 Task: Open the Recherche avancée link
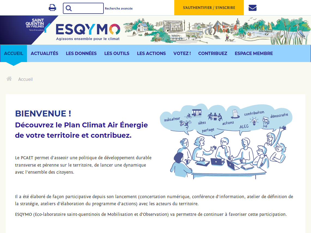(x=119, y=8)
